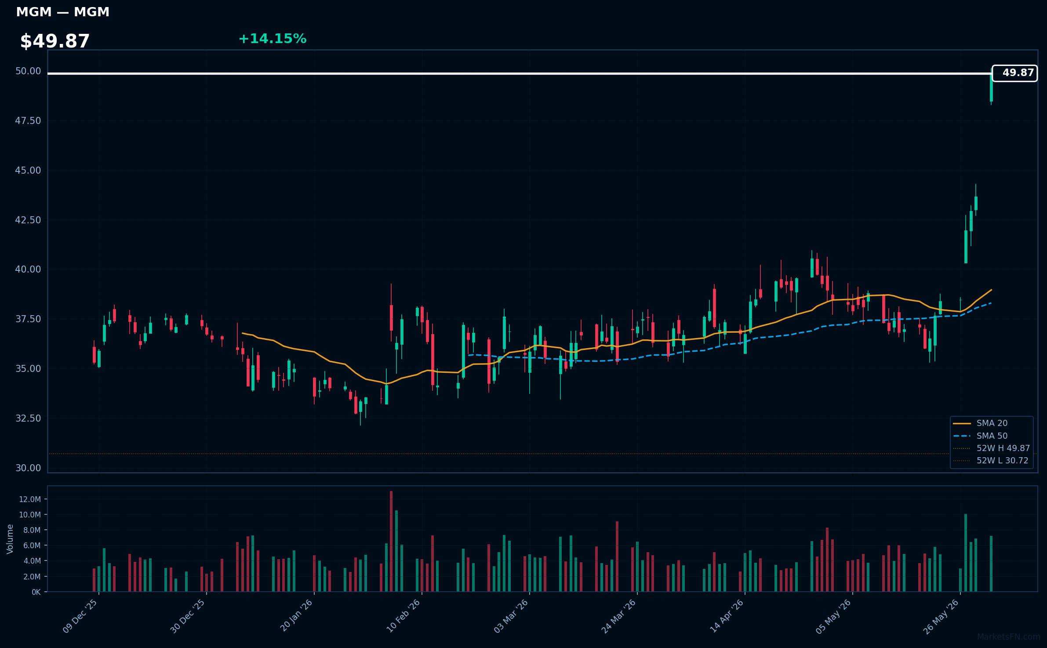Image resolution: width=1047 pixels, height=648 pixels.
Task: Click the 6.0M volume axis label
Action: pyautogui.click(x=32, y=546)
